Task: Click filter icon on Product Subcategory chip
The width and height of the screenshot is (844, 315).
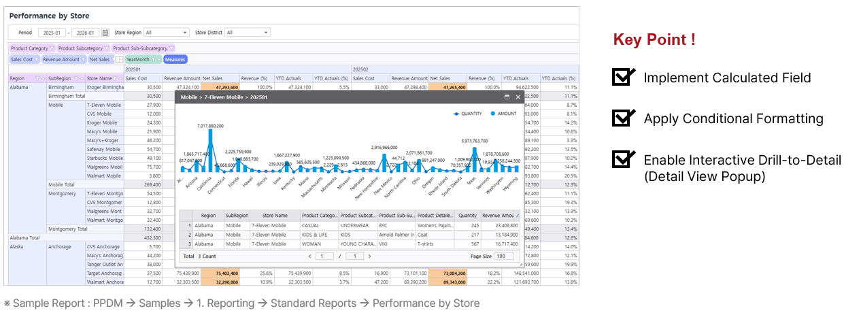Action: click(107, 48)
